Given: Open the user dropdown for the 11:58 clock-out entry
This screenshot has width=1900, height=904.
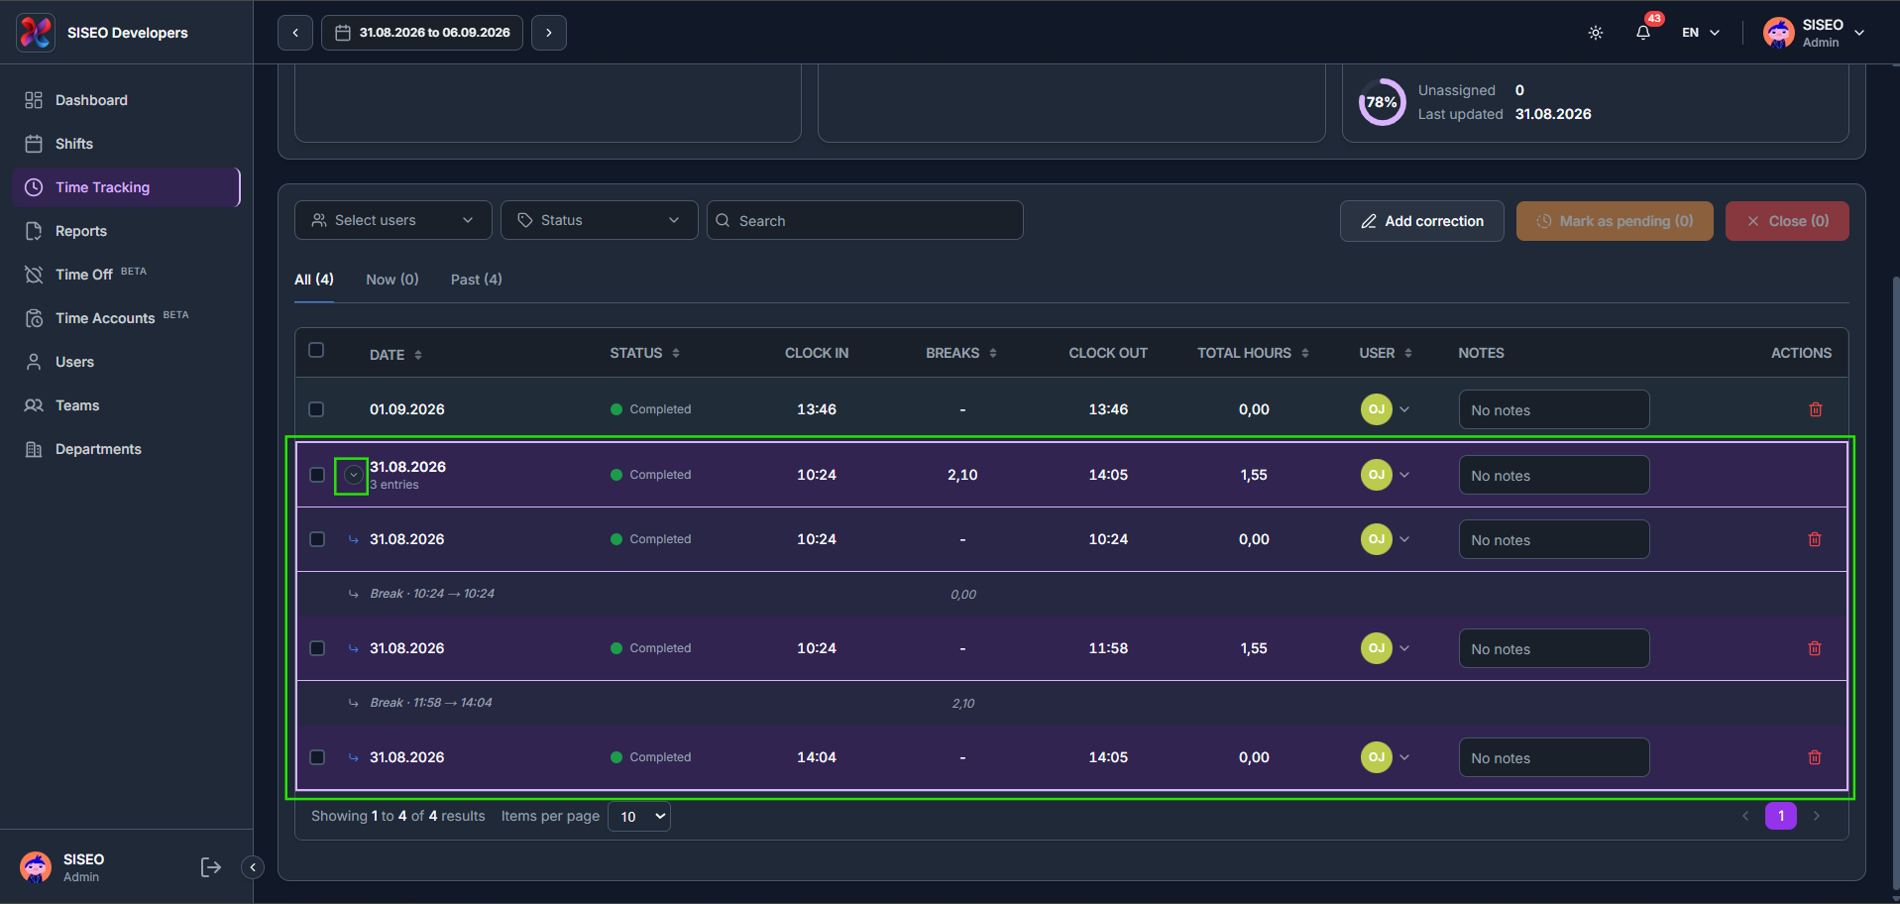Looking at the screenshot, I should tap(1404, 648).
